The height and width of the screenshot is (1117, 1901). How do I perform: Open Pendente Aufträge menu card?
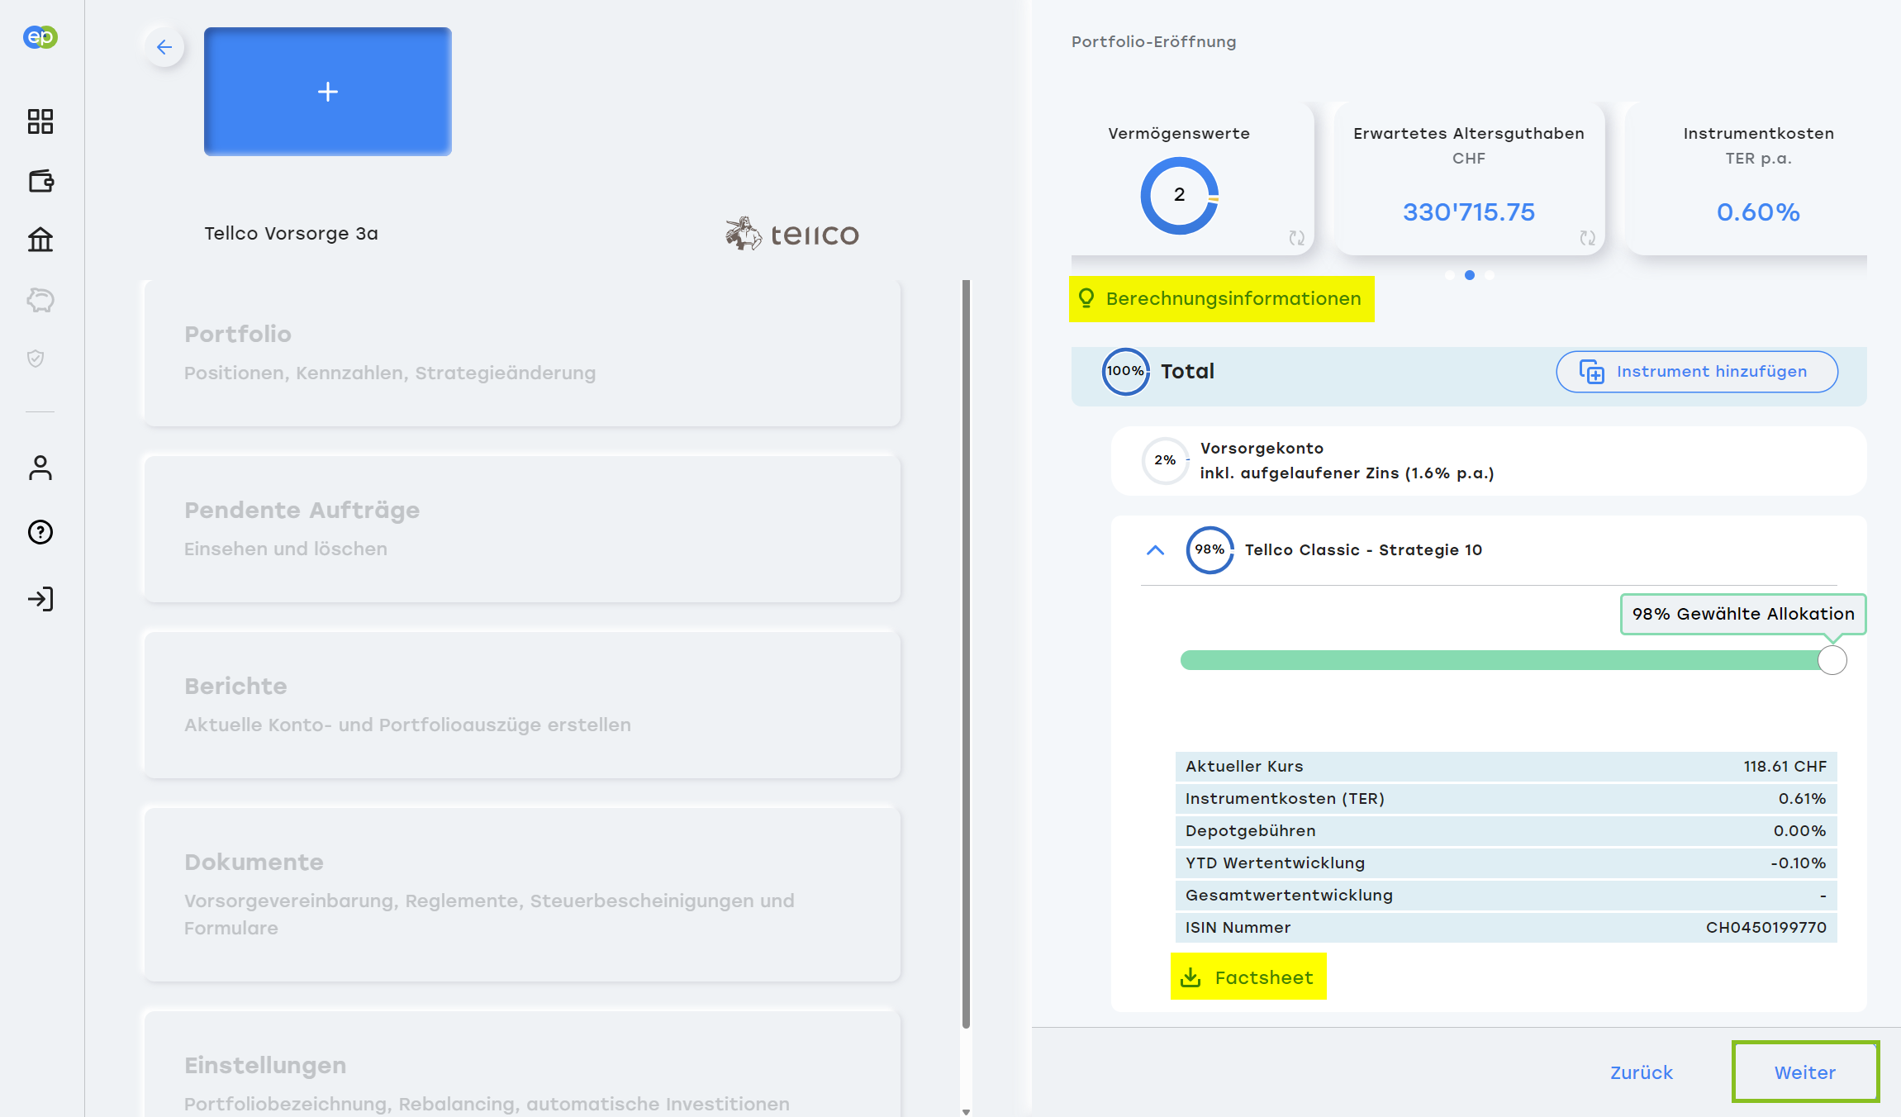[522, 529]
